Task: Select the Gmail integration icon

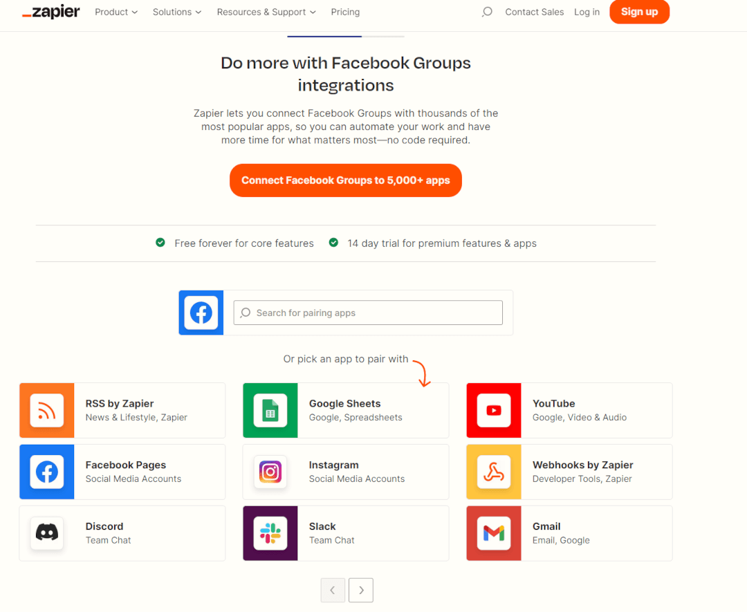Action: [493, 533]
